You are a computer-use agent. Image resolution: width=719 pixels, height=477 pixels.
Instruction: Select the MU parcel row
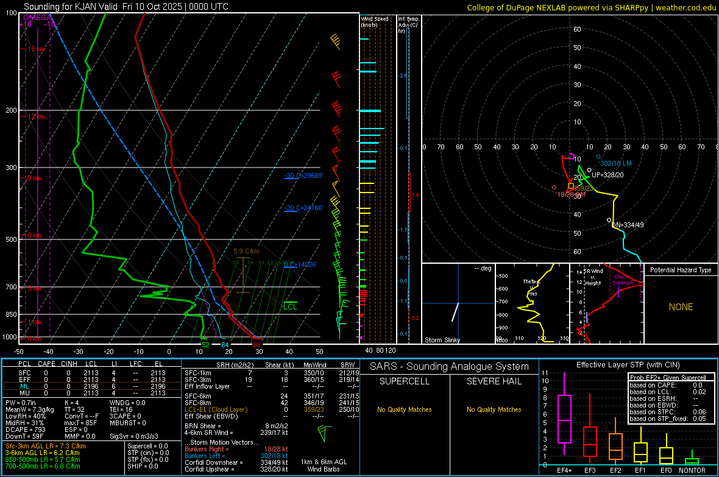(x=91, y=393)
